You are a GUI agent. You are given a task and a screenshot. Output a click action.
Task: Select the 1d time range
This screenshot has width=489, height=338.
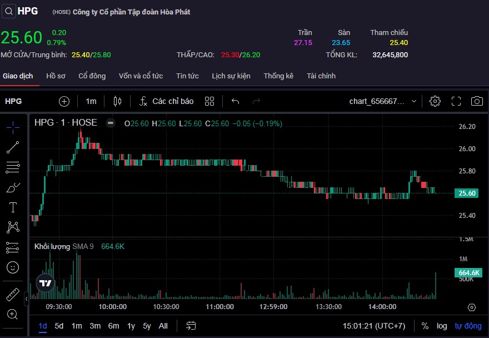coord(43,326)
